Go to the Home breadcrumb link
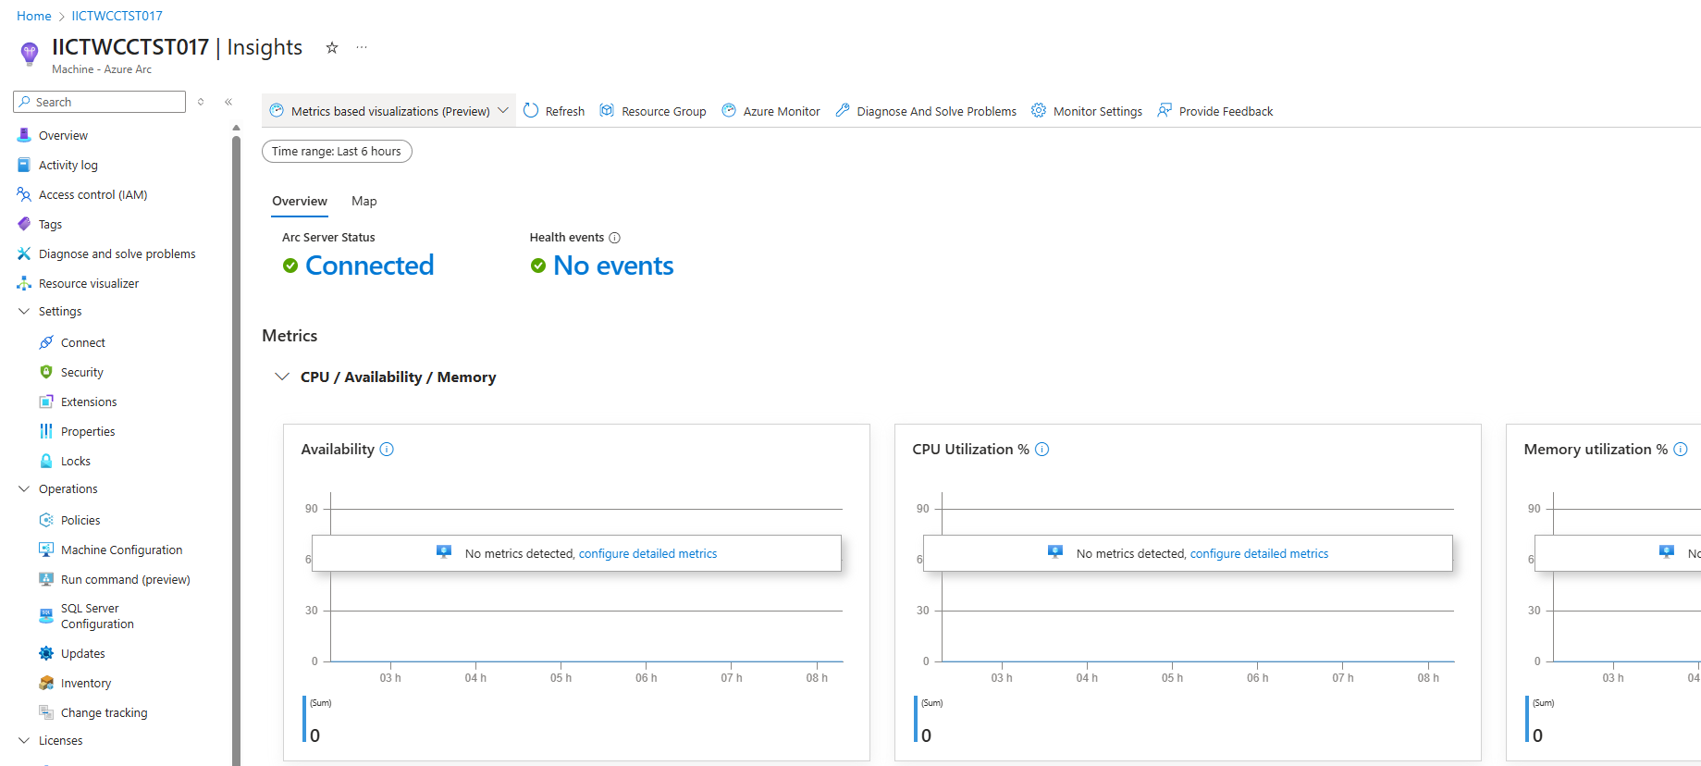1701x766 pixels. (34, 16)
